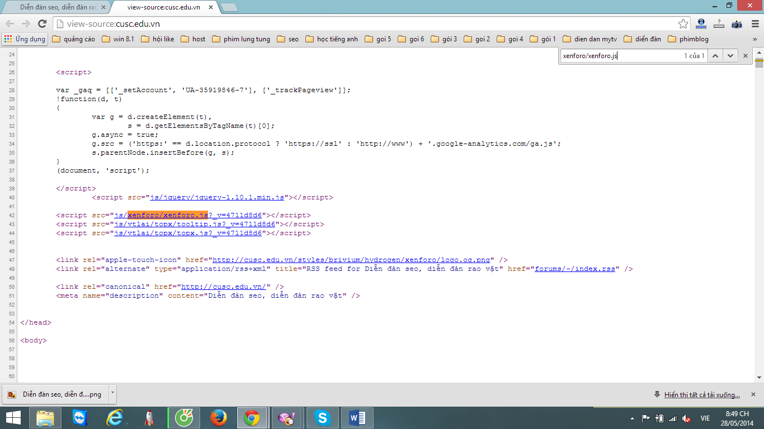Jump to next find result
Image resolution: width=764 pixels, height=429 pixels.
click(x=730, y=56)
